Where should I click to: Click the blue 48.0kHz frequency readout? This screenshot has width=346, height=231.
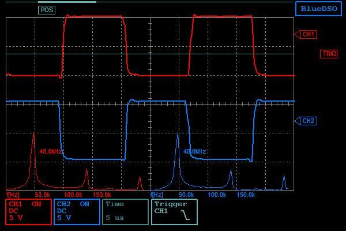(194, 151)
